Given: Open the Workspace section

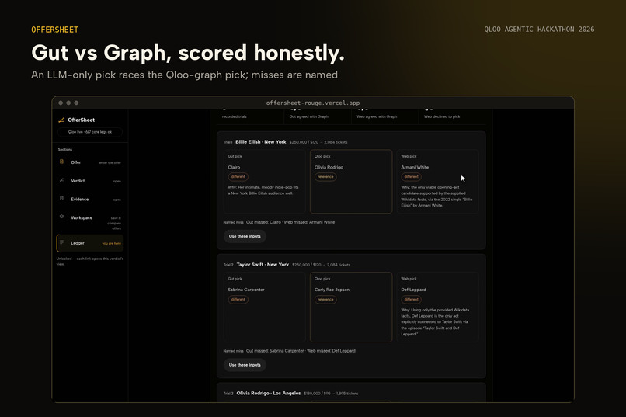Looking at the screenshot, I should [x=90, y=222].
